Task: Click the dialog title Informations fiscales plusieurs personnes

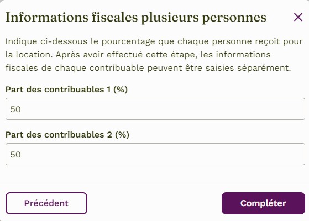Action: tap(136, 18)
